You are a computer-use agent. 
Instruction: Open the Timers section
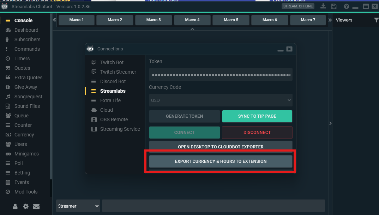[x=22, y=59]
